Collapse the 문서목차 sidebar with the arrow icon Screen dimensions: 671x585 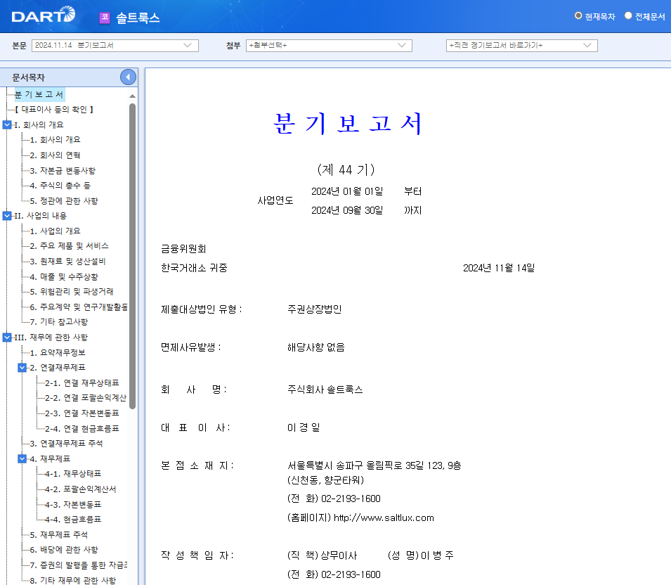point(127,77)
